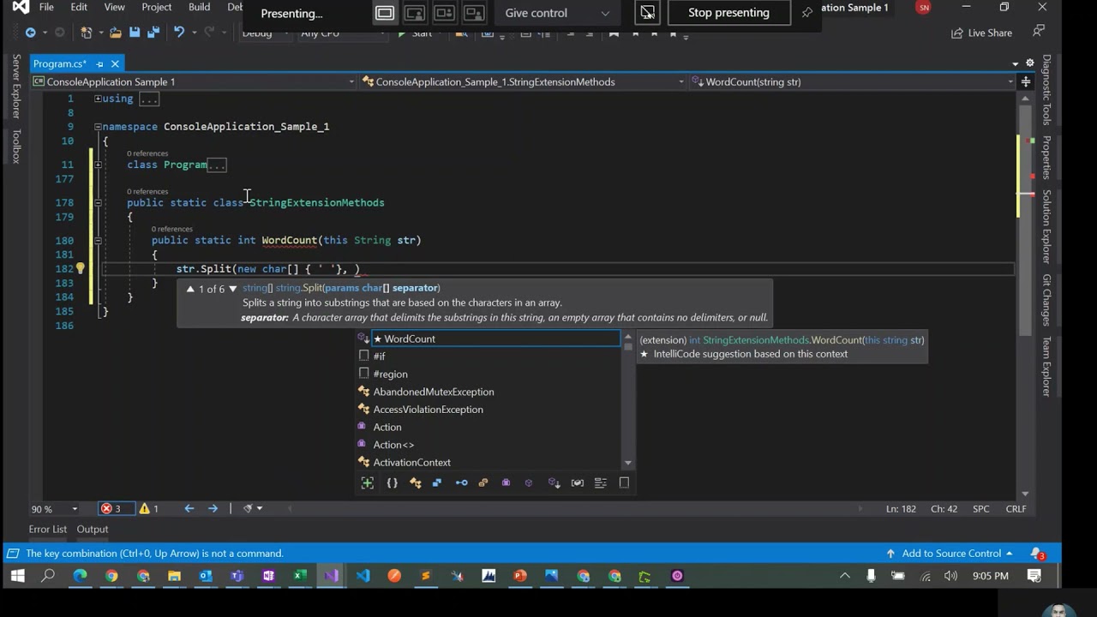Close the Program.cs tab
The width and height of the screenshot is (1097, 617).
[115, 63]
